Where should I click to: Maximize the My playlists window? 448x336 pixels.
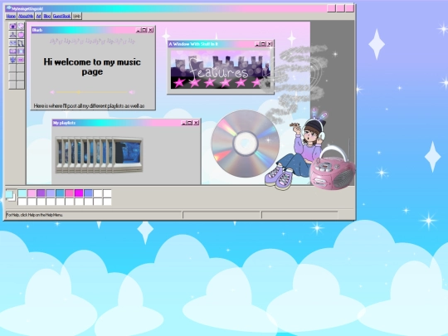tap(189, 123)
